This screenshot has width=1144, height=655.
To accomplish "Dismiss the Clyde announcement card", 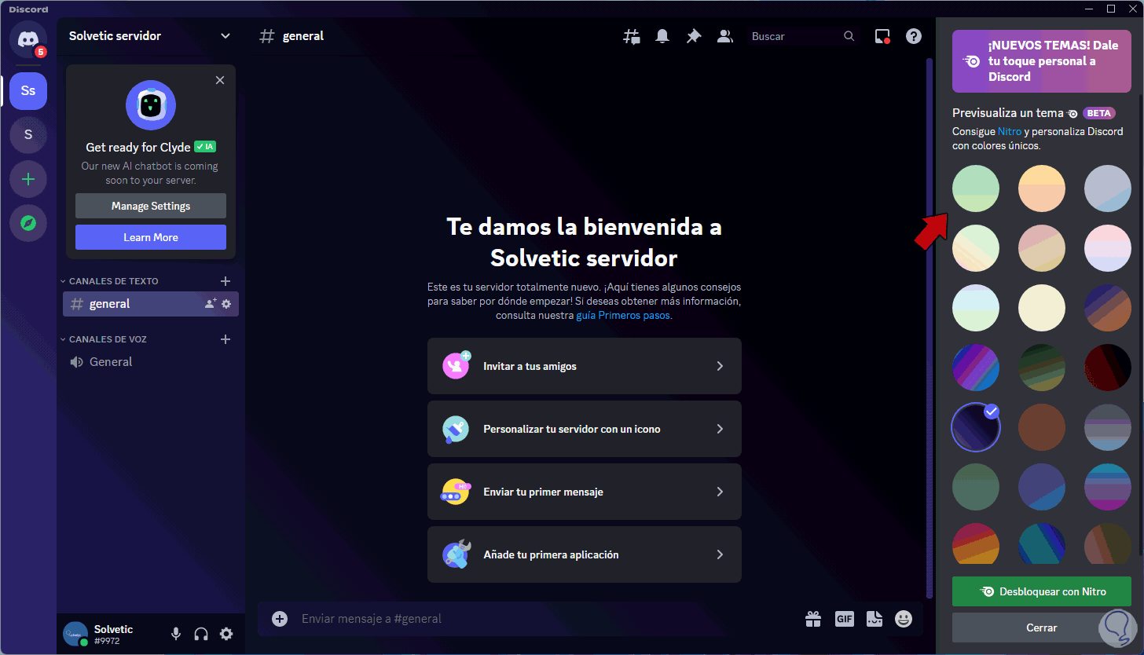I will tap(220, 80).
